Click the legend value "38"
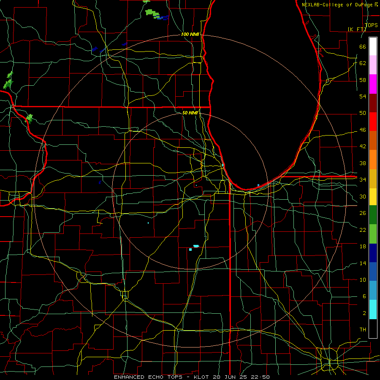Screen dimensions: 380x380 pos(363,163)
